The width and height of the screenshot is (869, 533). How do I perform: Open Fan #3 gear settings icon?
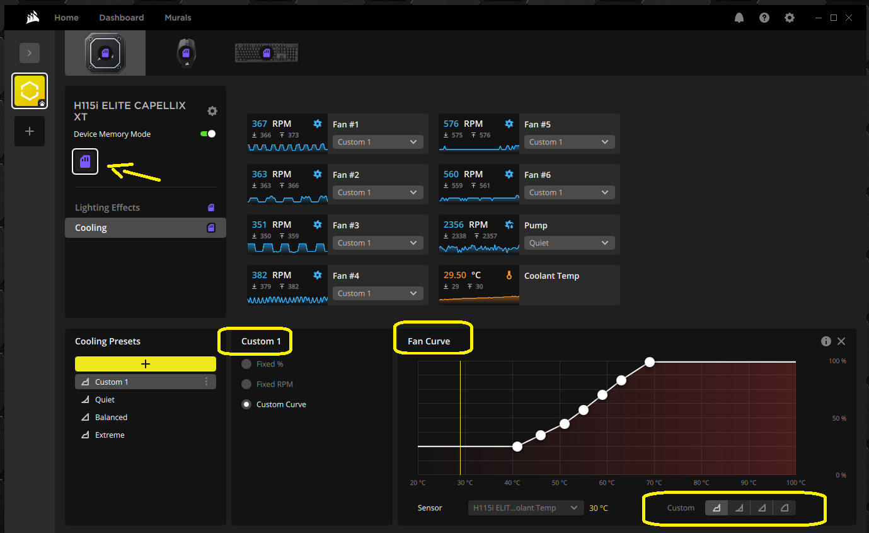[x=318, y=225]
